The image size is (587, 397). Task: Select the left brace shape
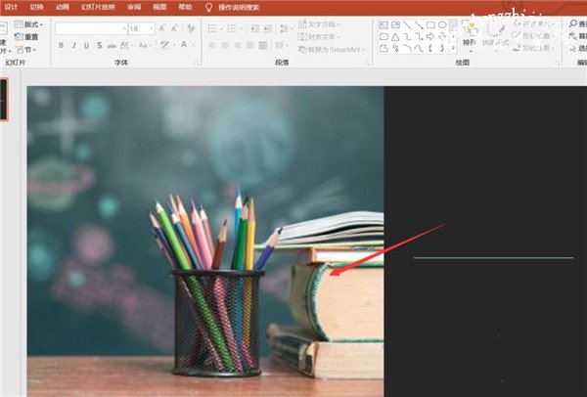click(430, 48)
